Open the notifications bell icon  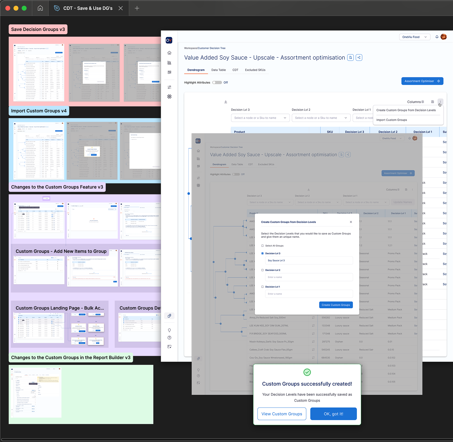[x=437, y=37]
